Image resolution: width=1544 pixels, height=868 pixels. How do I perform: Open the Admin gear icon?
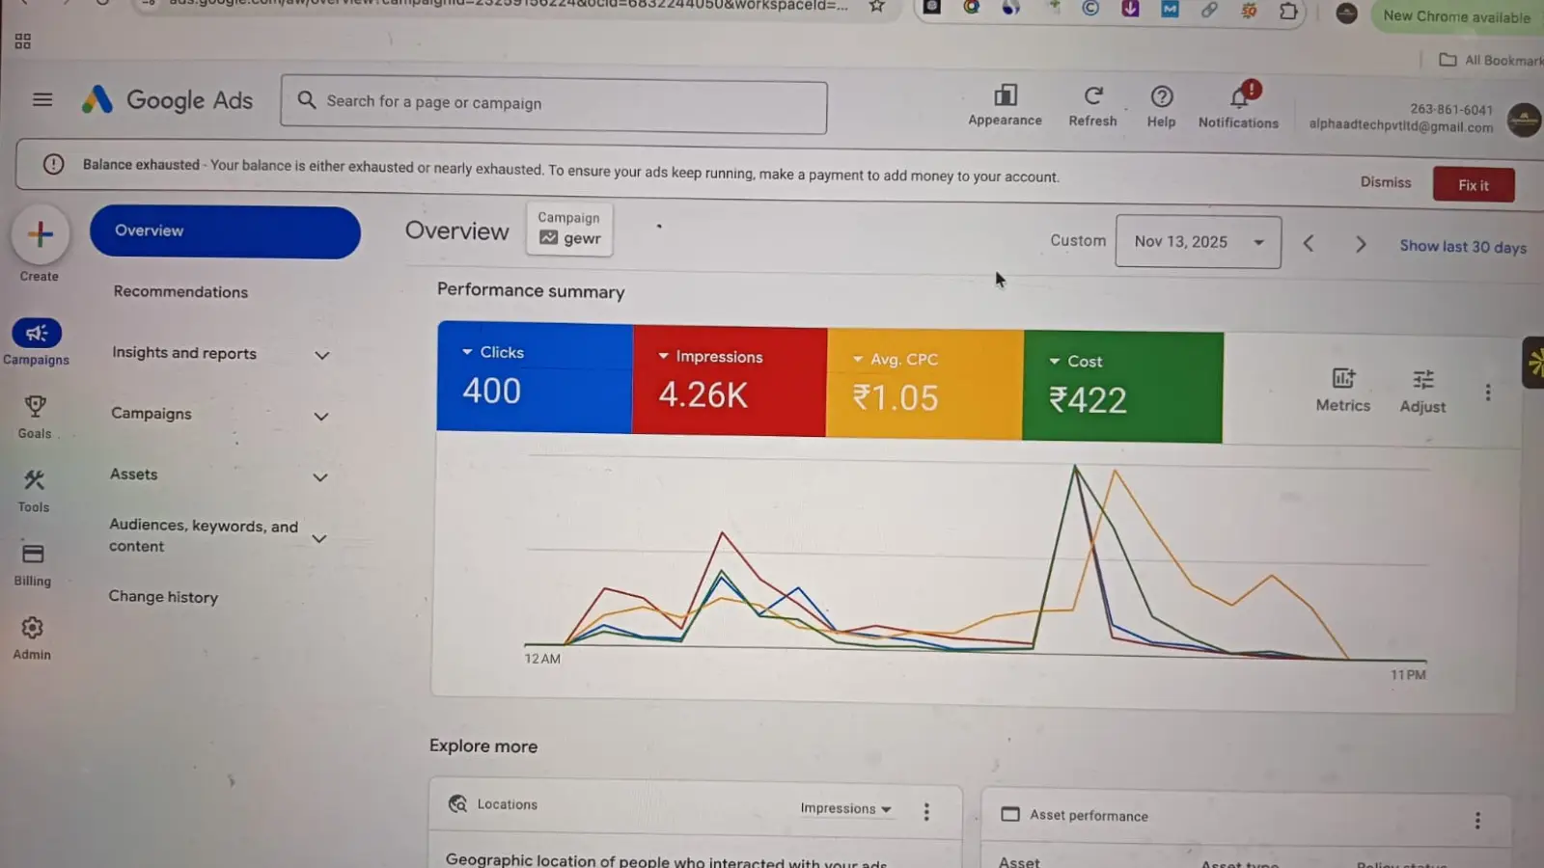(32, 629)
